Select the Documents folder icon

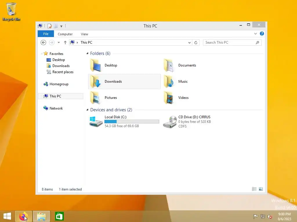169,65
